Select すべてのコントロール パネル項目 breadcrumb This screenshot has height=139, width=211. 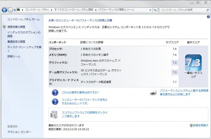click(74, 10)
